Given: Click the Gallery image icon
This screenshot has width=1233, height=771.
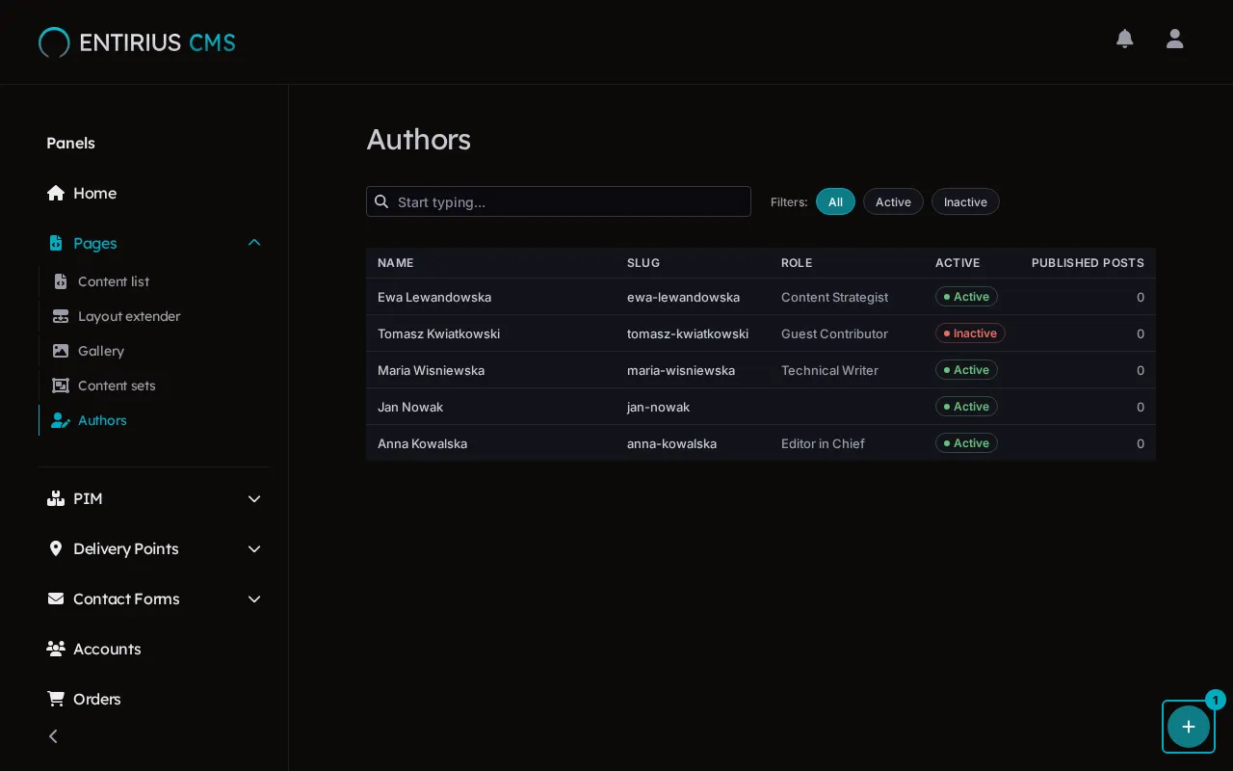Looking at the screenshot, I should pos(61,351).
